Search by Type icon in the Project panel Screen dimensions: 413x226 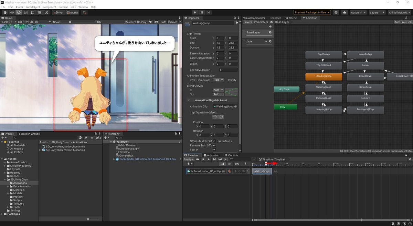coord(81,138)
